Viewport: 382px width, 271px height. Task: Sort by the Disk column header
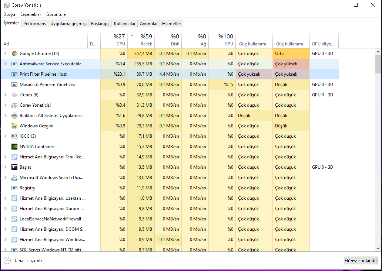[168, 40]
